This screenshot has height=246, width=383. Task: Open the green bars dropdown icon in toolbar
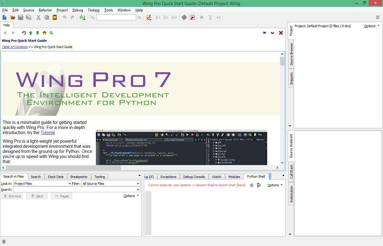coord(82,17)
